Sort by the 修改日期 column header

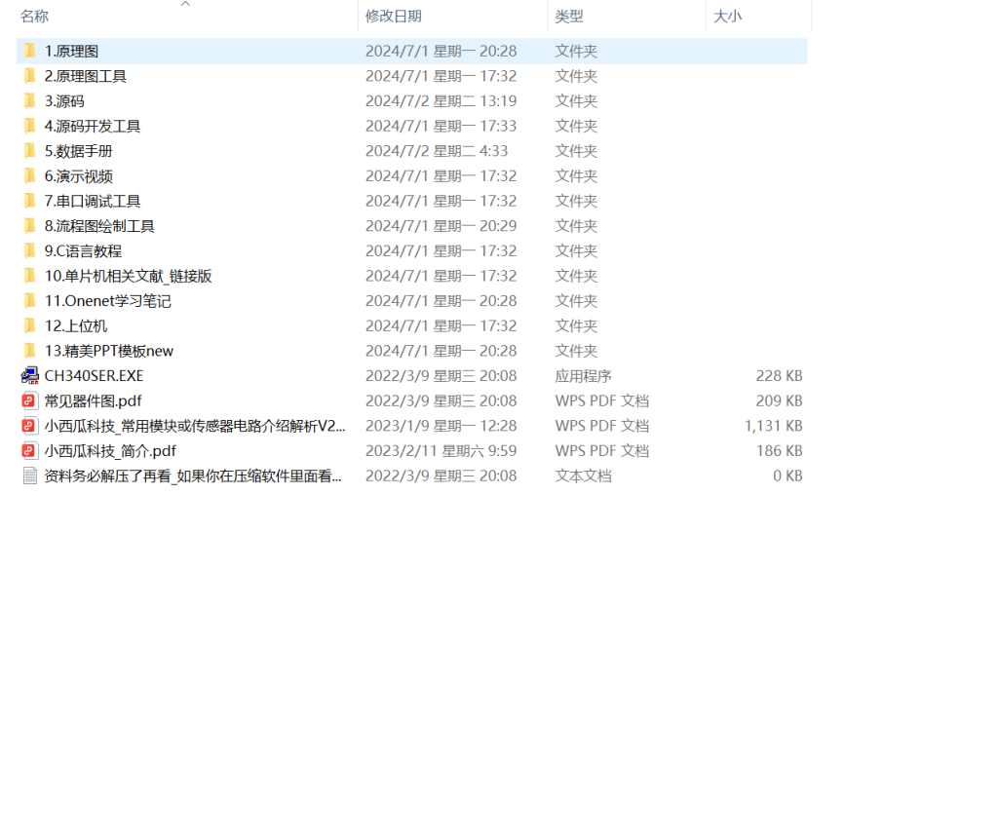[x=393, y=17]
